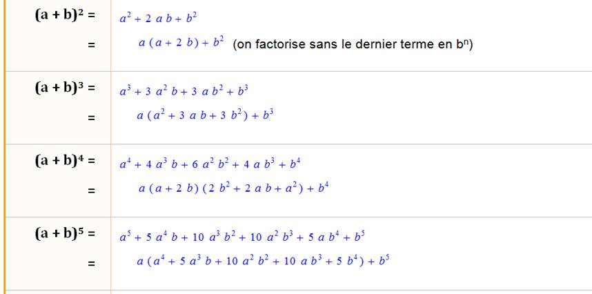This screenshot has width=592, height=294.
Task: Click the factored form a(a⁴ + 5a³b + …) + b⁵
Action: (264, 261)
